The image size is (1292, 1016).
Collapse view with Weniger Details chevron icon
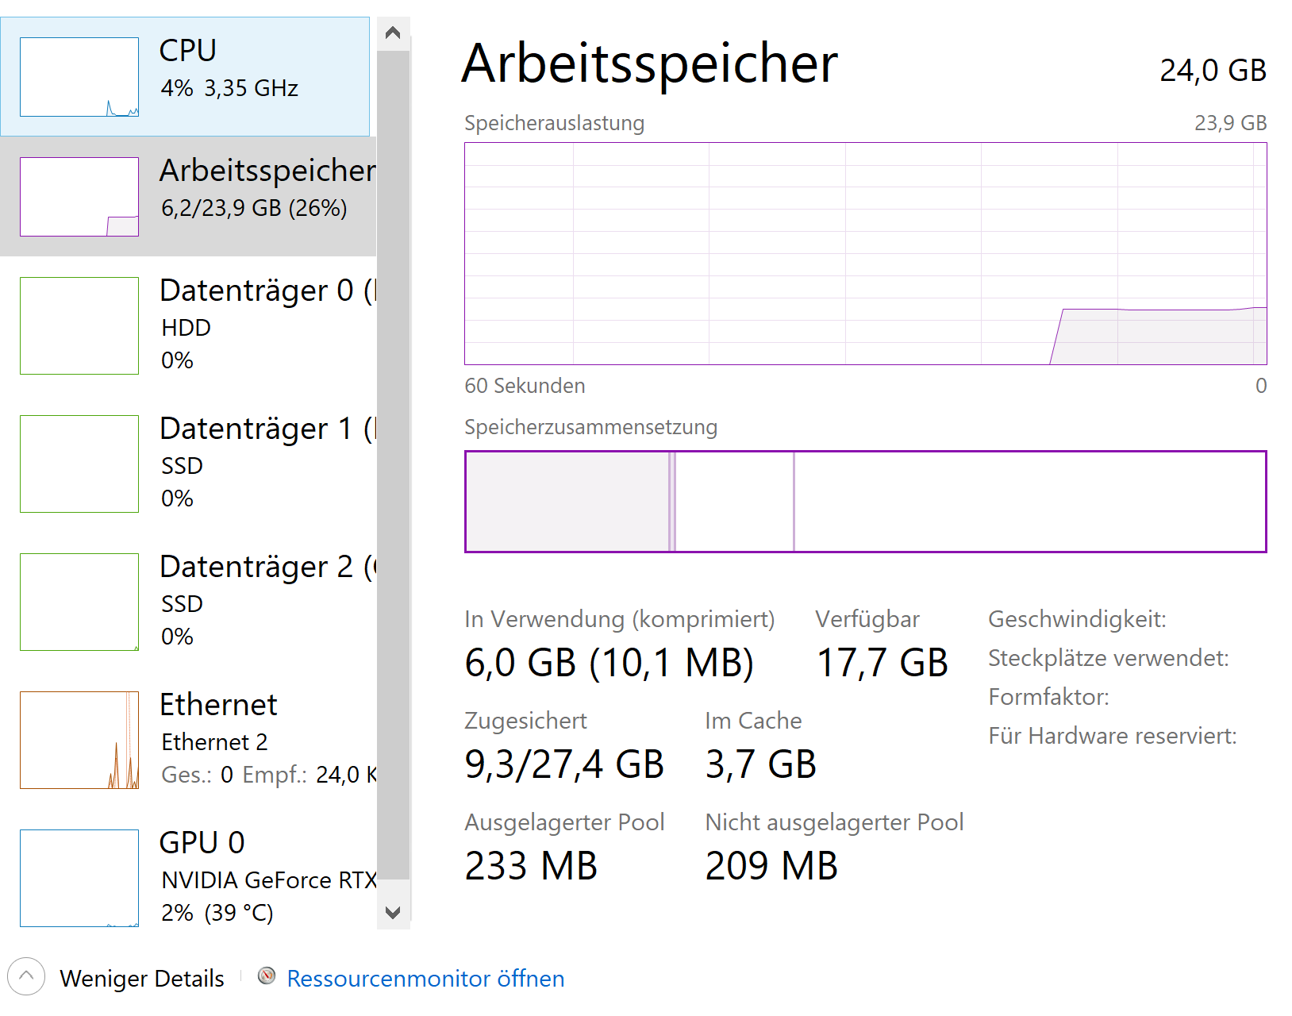tap(26, 977)
